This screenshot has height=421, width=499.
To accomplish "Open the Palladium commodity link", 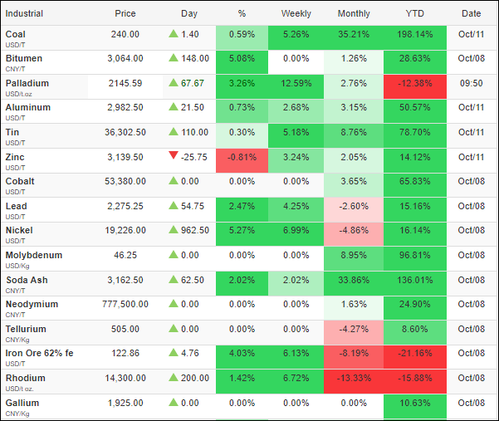I will click(x=27, y=83).
